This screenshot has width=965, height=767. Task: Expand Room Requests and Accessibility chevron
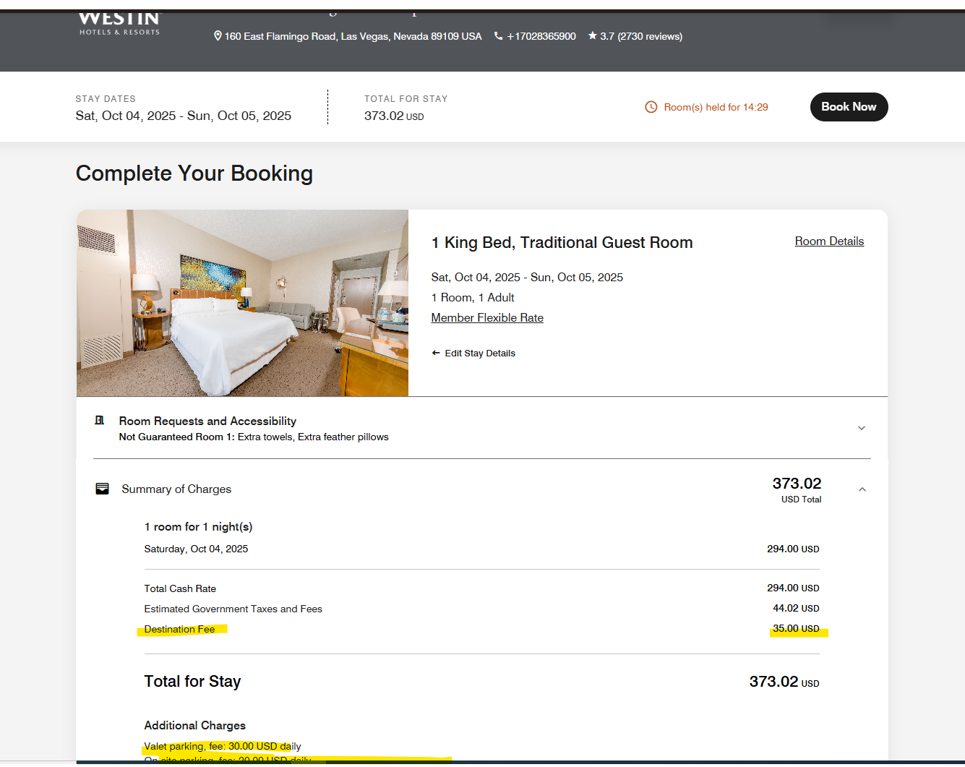861,429
